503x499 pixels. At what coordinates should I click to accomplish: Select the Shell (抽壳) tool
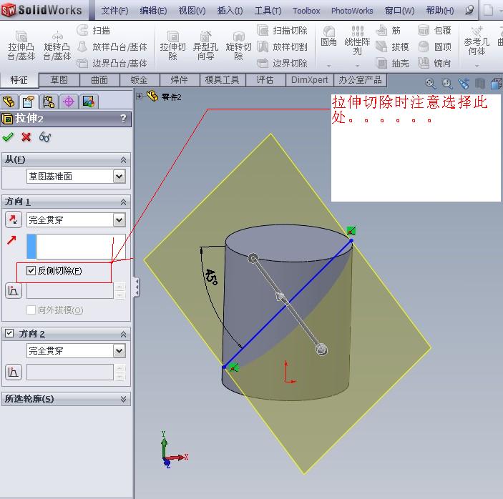(x=392, y=64)
